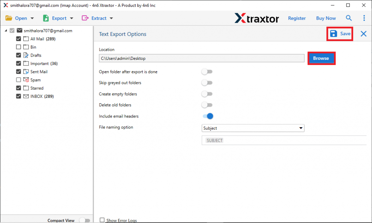Click the Spam folder icon
This screenshot has height=223, width=372.
pyautogui.click(x=26, y=80)
